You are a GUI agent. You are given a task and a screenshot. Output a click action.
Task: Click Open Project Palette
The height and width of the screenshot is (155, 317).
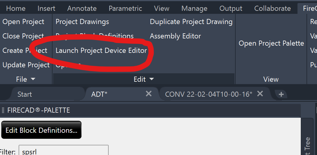point(271,43)
